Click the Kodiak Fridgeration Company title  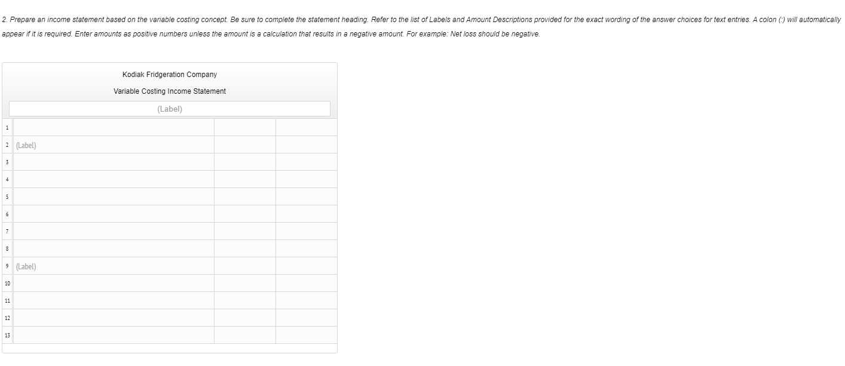(x=170, y=75)
